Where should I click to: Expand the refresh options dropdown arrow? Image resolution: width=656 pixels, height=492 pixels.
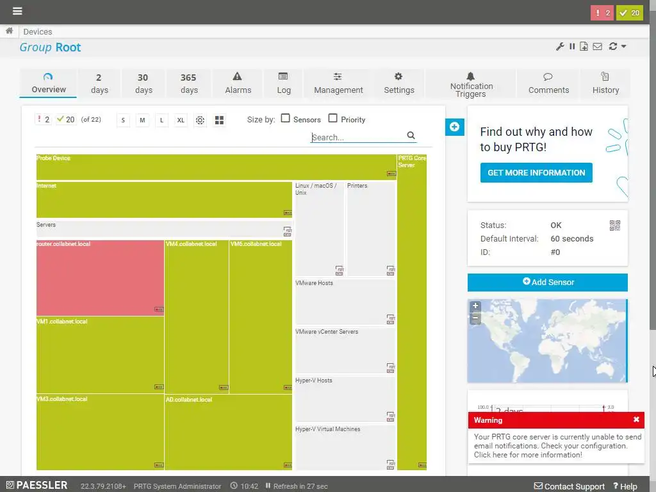coord(624,46)
